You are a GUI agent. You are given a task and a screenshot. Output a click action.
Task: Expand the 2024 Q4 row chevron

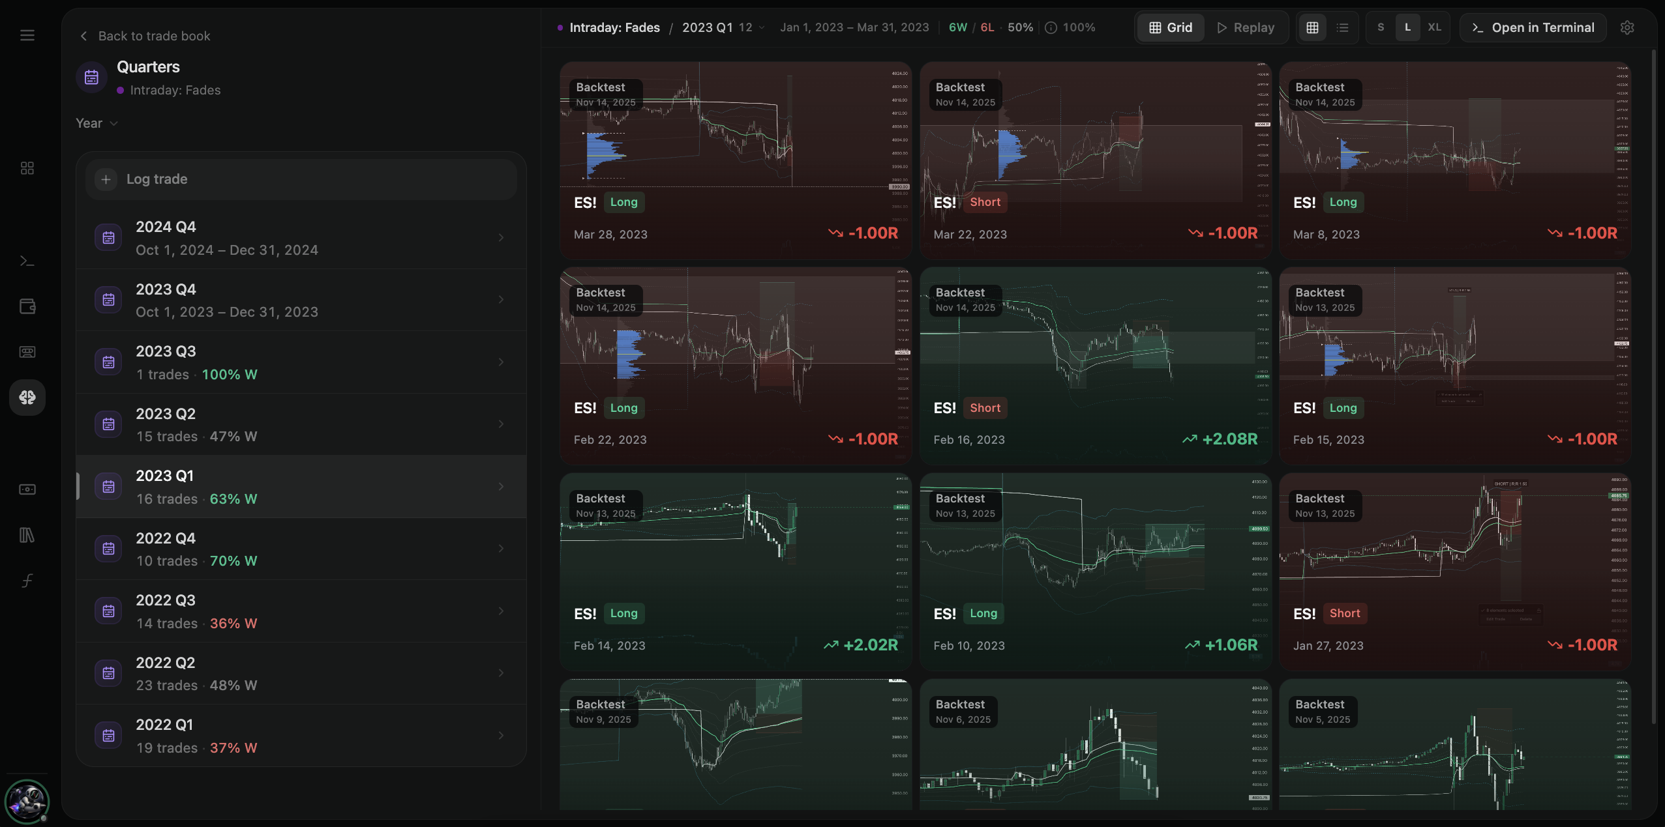(501, 238)
